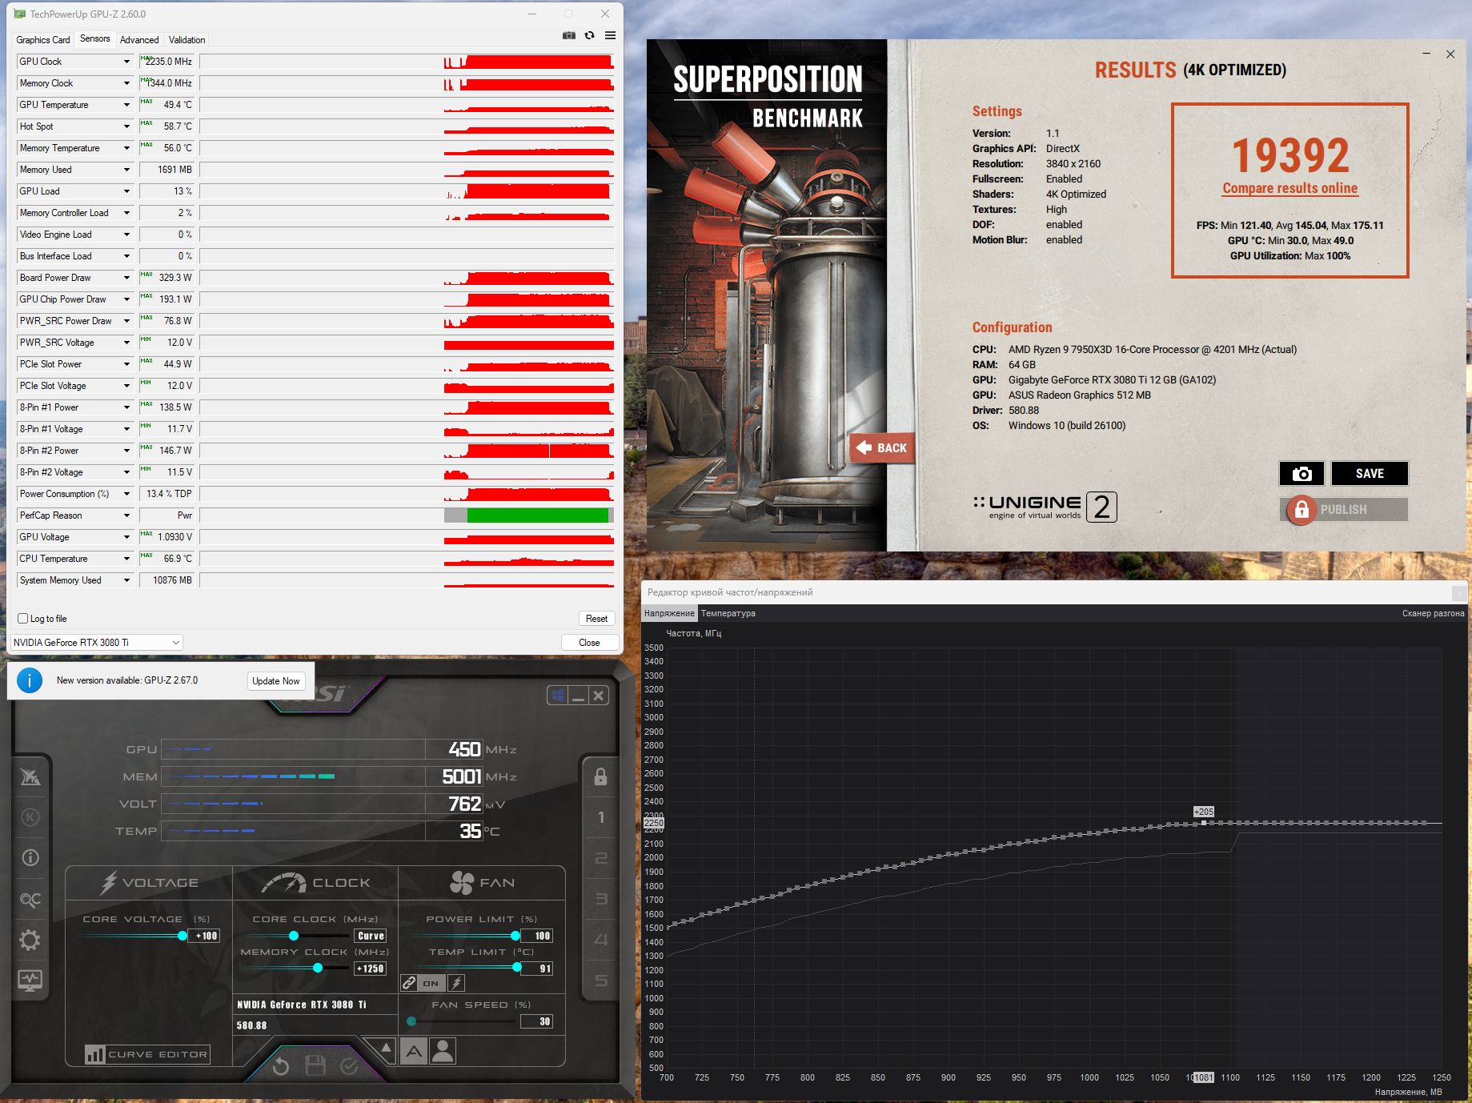Click Update Now for GPU-Z
Viewport: 1472px width, 1103px height.
click(x=276, y=681)
